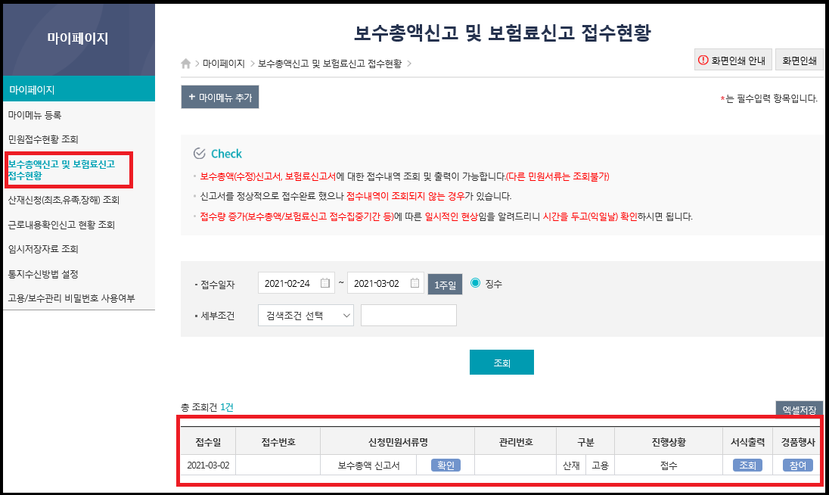The width and height of the screenshot is (829, 495).
Task: Click the 조회 button under 서식출력
Action: click(747, 465)
